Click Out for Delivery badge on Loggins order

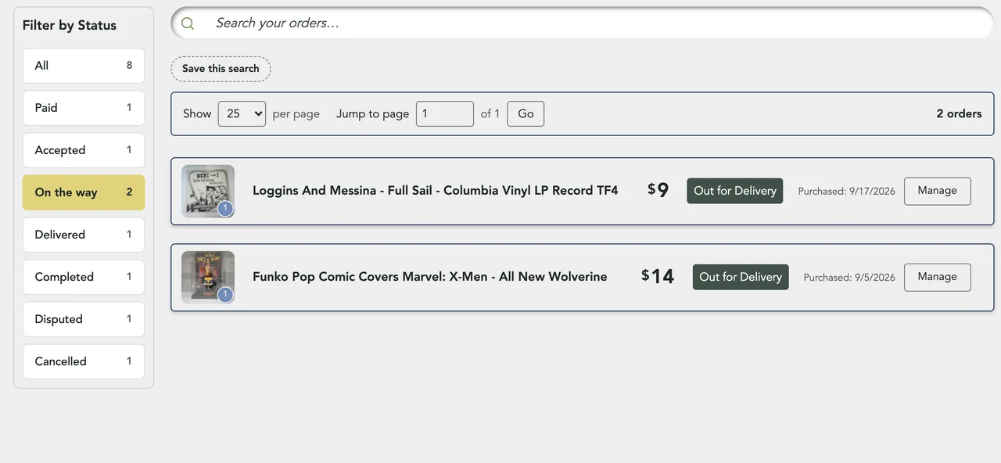(x=735, y=191)
